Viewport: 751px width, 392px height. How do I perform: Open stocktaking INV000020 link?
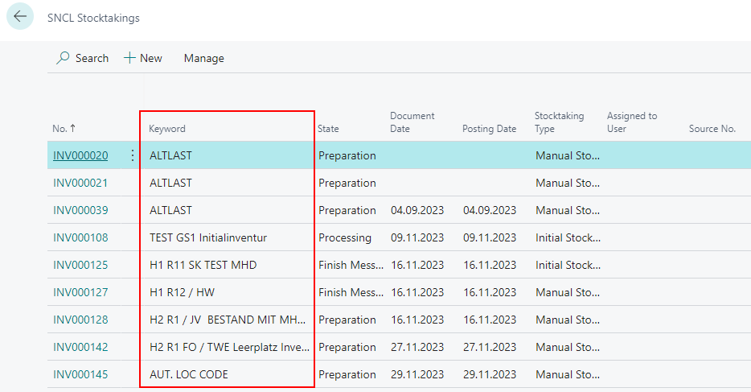click(x=80, y=155)
